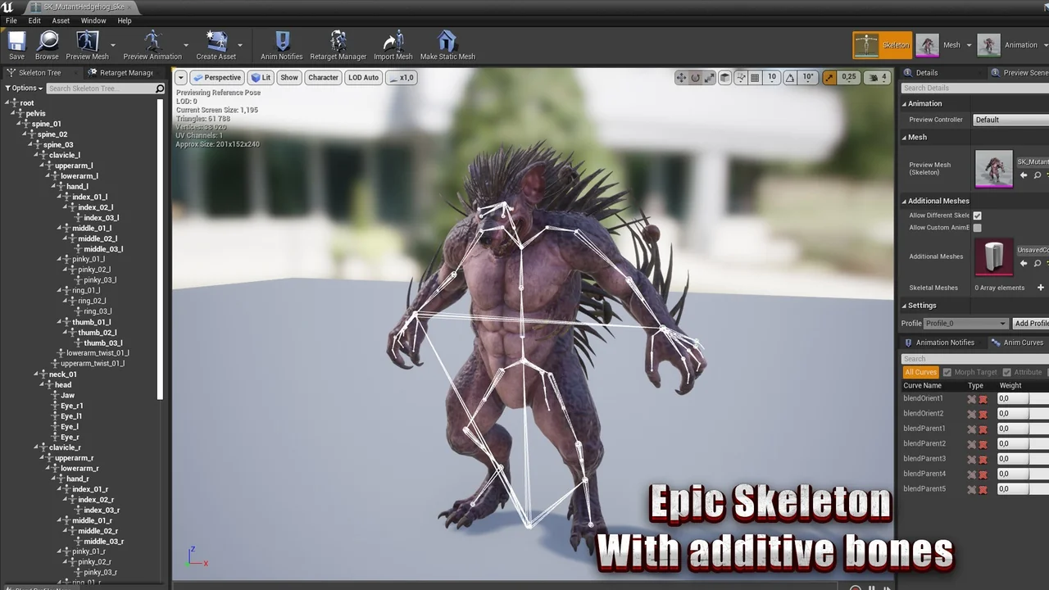Toggle Allow Different Skeletons checkbox

[x=977, y=216]
